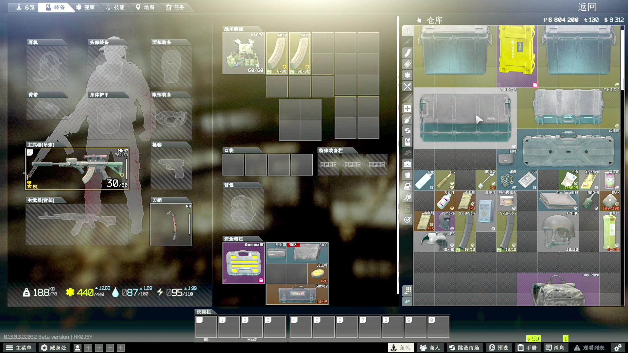Filter stash by body armor icon
The height and width of the screenshot is (353, 628).
(407, 175)
